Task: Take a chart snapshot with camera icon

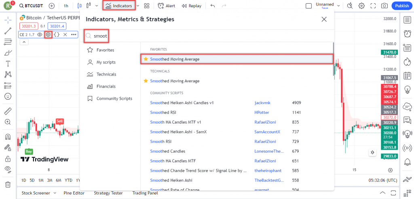Action: [384, 6]
